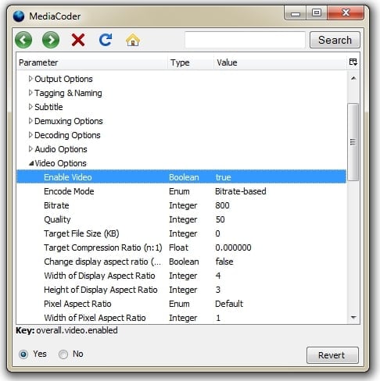Click the 800 bitrate value
380x381 pixels.
[x=222, y=205]
